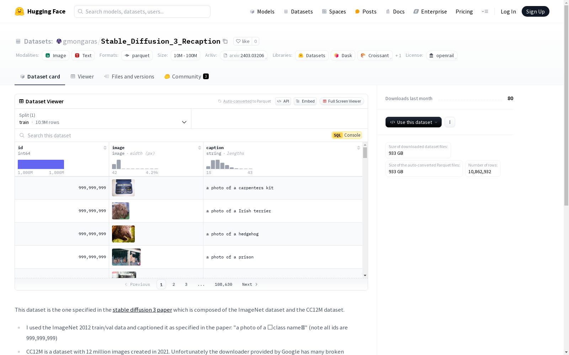This screenshot has width=569, height=355.
Task: Expand the +1 more libraries
Action: pyautogui.click(x=398, y=55)
